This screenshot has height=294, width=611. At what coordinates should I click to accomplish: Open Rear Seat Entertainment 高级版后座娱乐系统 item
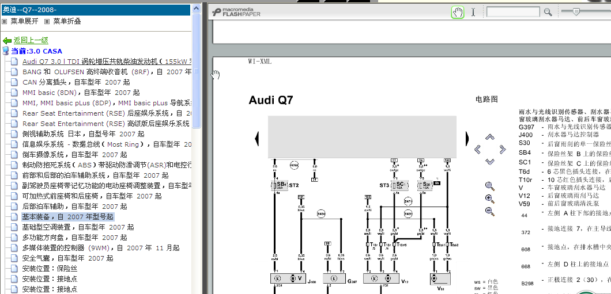coord(106,124)
